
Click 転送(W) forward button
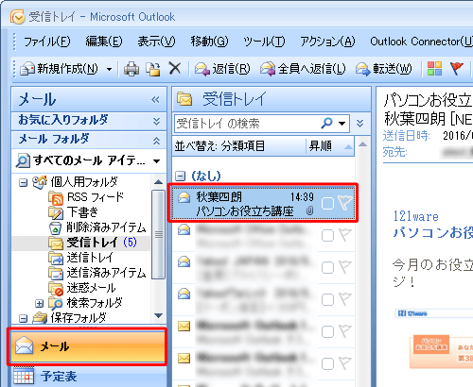pos(383,69)
